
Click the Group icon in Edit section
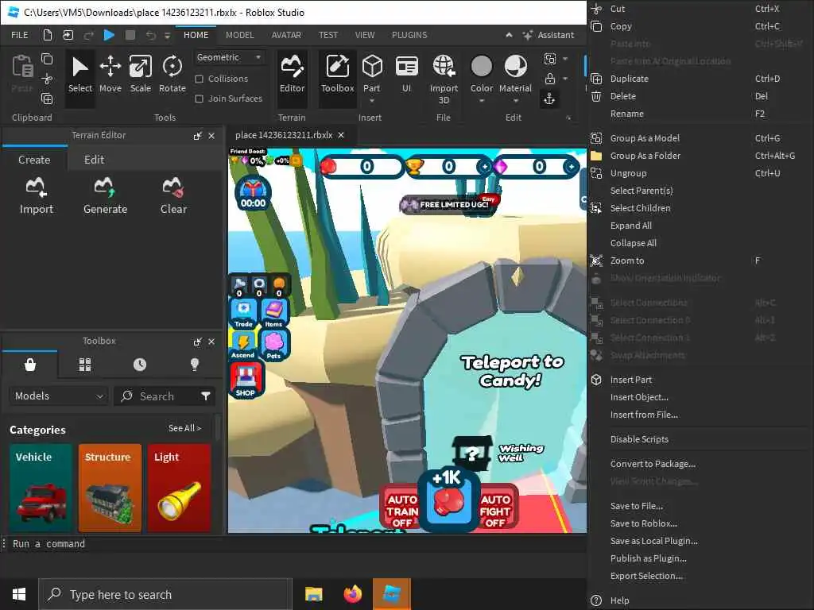[550, 59]
